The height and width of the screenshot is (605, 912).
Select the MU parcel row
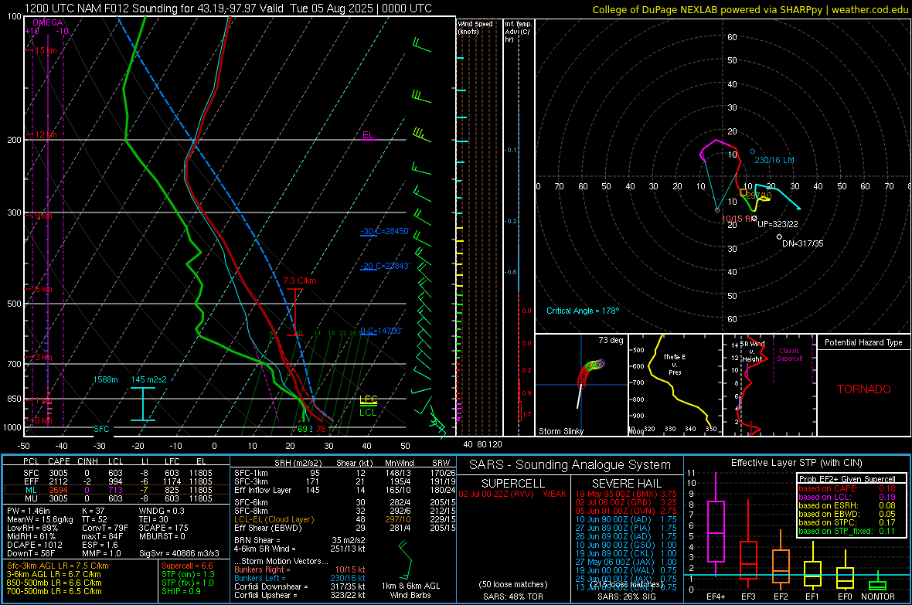(x=116, y=498)
